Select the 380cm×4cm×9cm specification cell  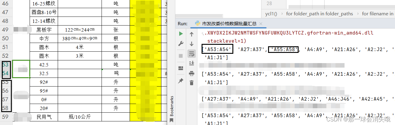point(80,38)
